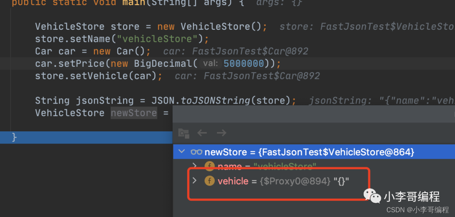Click the field icon next to vehicle

point(209,181)
